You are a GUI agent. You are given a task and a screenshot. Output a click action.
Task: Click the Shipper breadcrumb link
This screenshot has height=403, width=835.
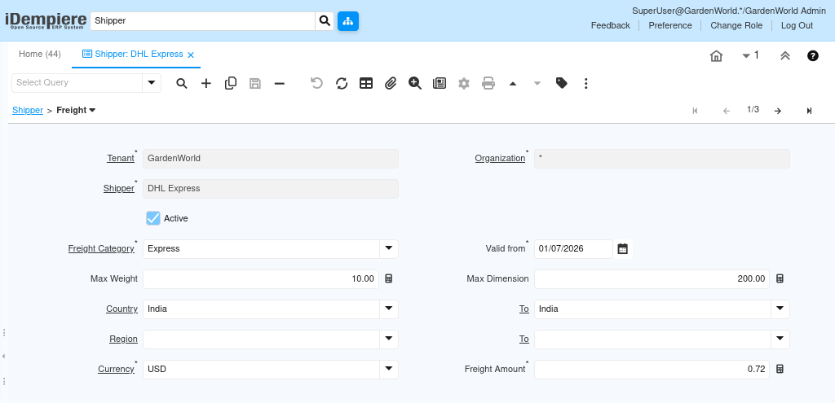coord(28,110)
